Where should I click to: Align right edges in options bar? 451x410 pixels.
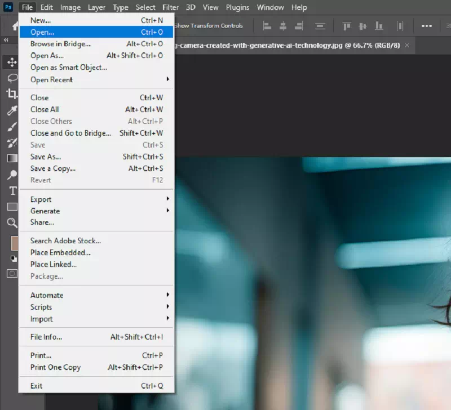click(299, 26)
